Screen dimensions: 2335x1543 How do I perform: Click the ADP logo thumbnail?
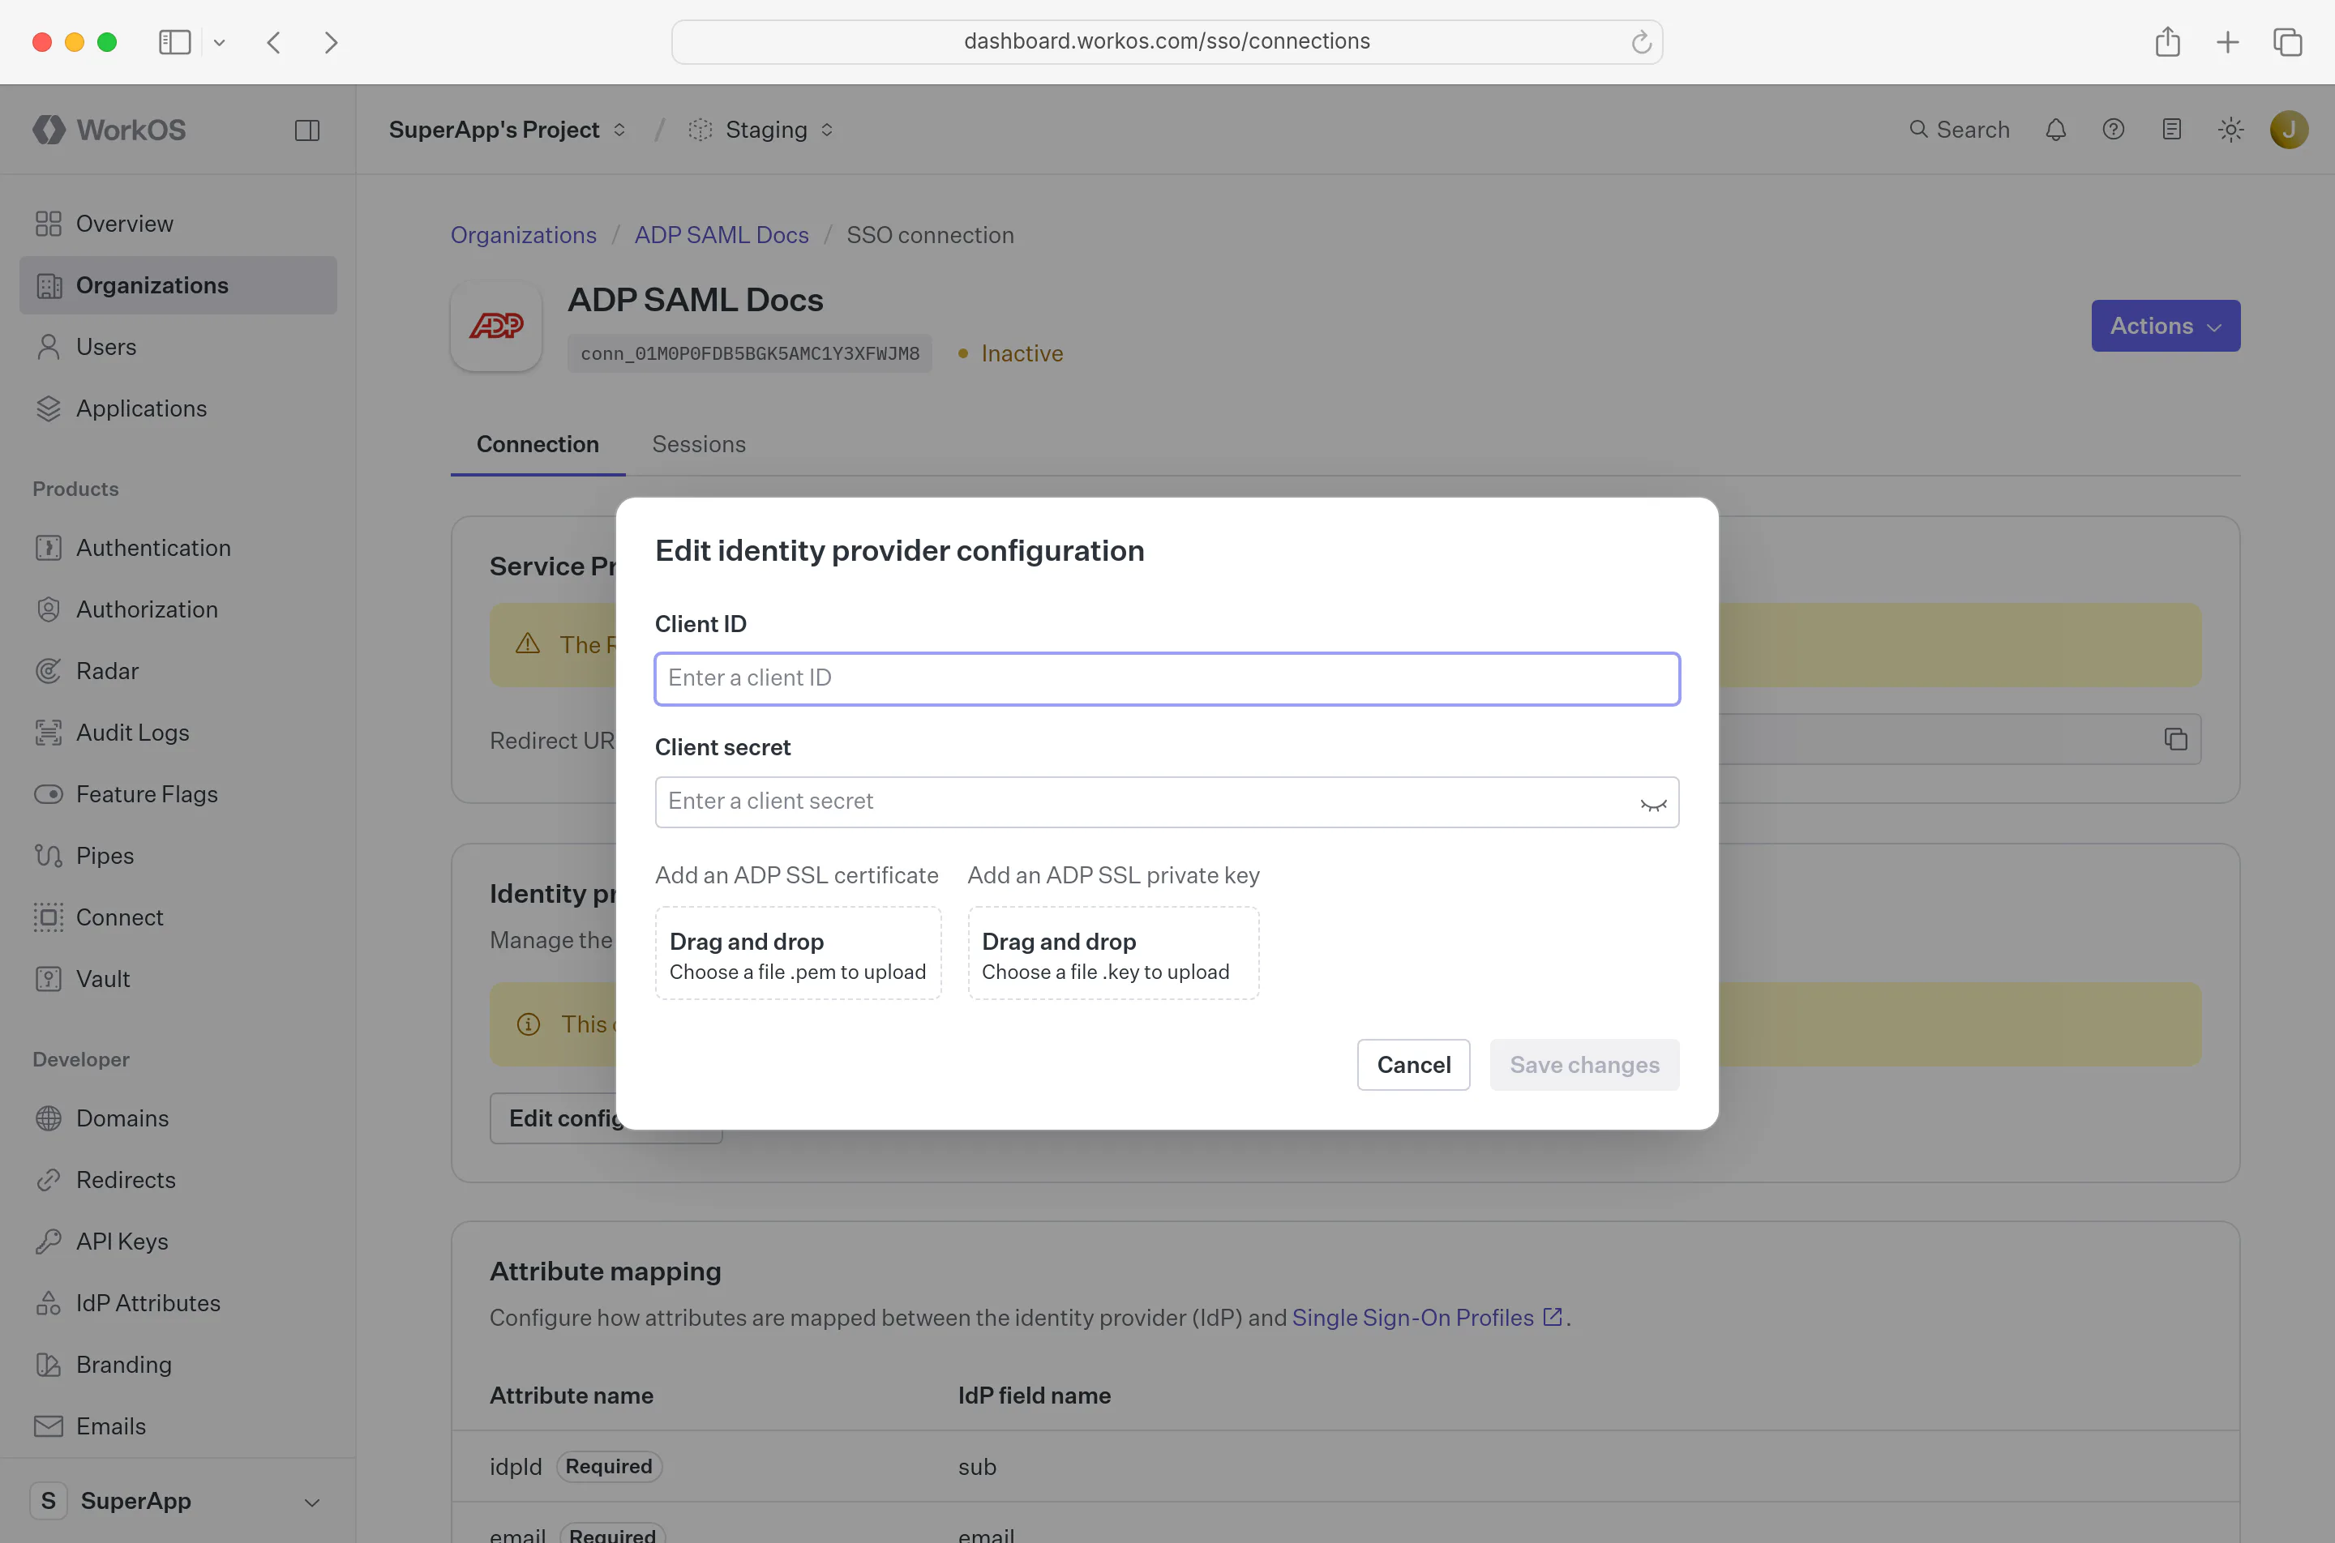[496, 326]
